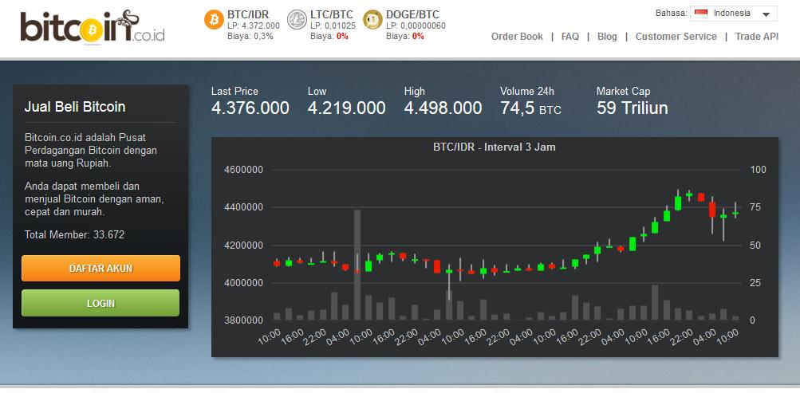Image resolution: width=800 pixels, height=393 pixels.
Task: Click the 4600000 price axis label
Action: 243,170
